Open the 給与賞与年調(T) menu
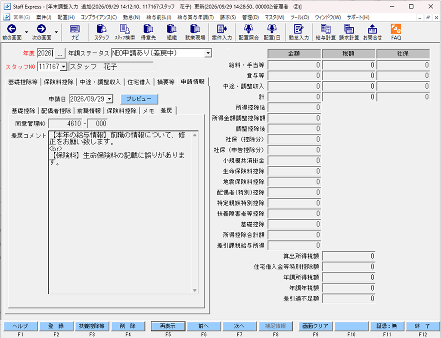This screenshot has width=441, height=338. (x=196, y=17)
